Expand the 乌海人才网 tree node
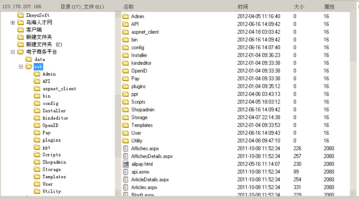359x199 pixels. 13,22
